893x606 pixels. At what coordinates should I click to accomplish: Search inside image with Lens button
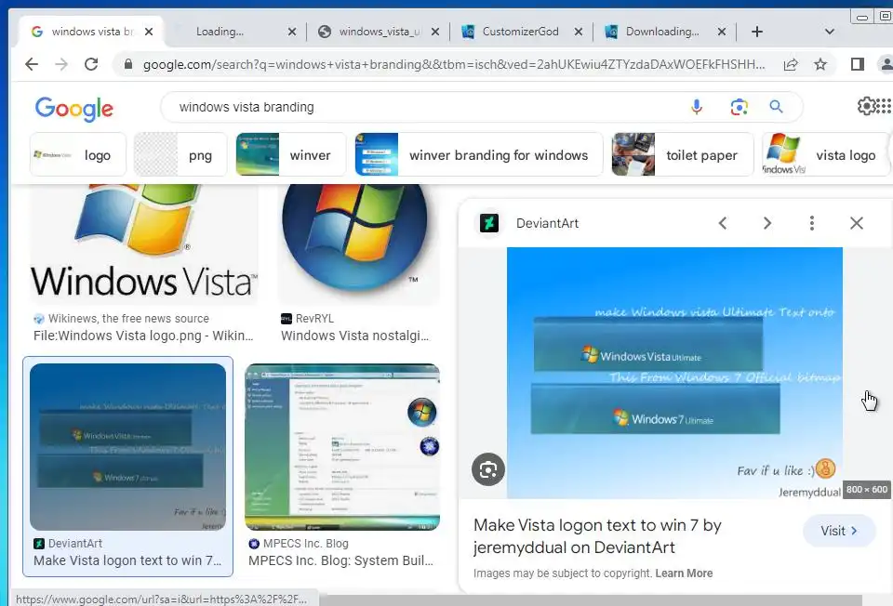pos(488,469)
